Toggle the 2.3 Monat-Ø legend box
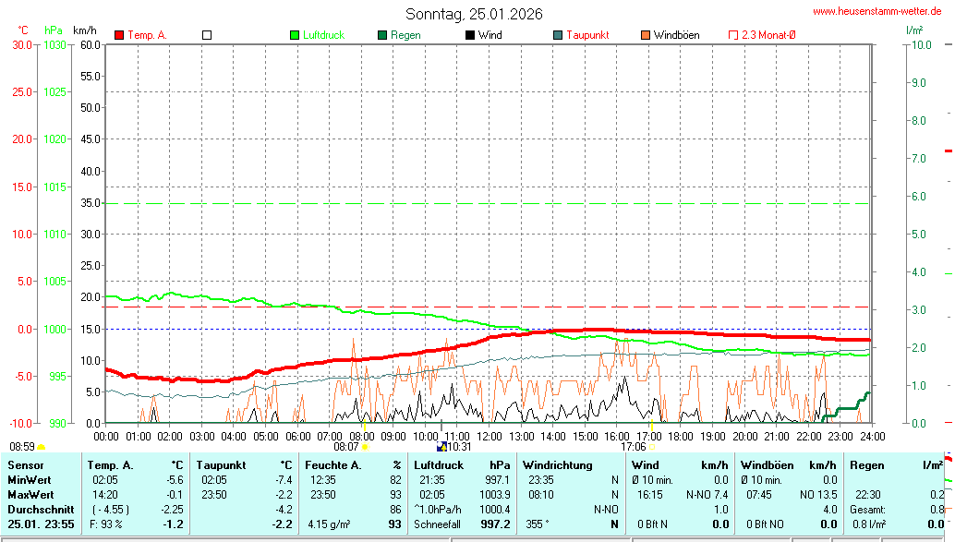Viewport: 955px width, 542px height. [x=733, y=35]
